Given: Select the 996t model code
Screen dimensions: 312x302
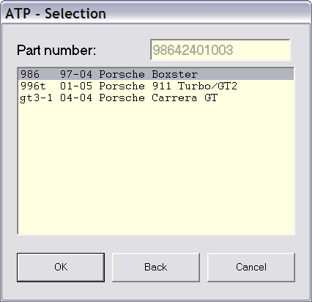Looking at the screenshot, I should [33, 86].
